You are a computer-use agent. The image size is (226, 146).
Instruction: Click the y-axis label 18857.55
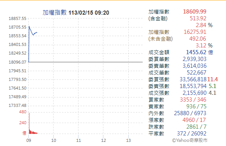tap(17, 18)
